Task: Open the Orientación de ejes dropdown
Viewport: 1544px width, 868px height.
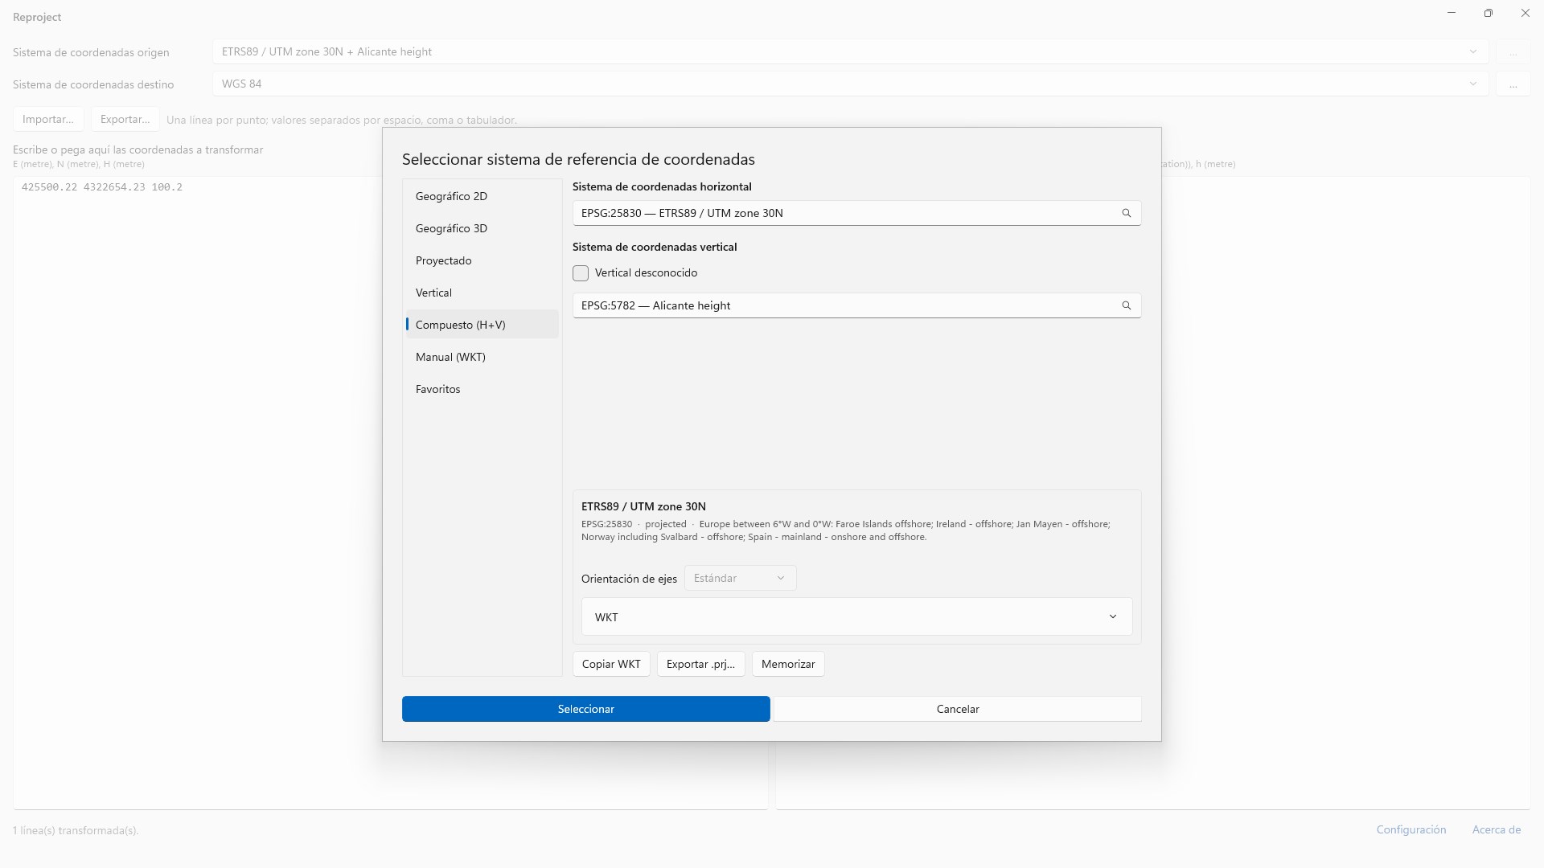Action: pos(740,578)
